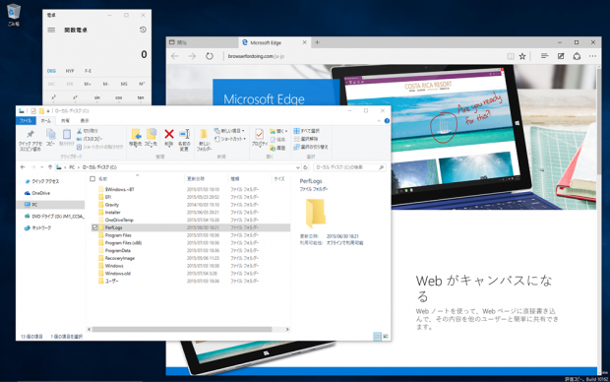
Task: Open the calculator hamburger menu
Action: point(51,30)
